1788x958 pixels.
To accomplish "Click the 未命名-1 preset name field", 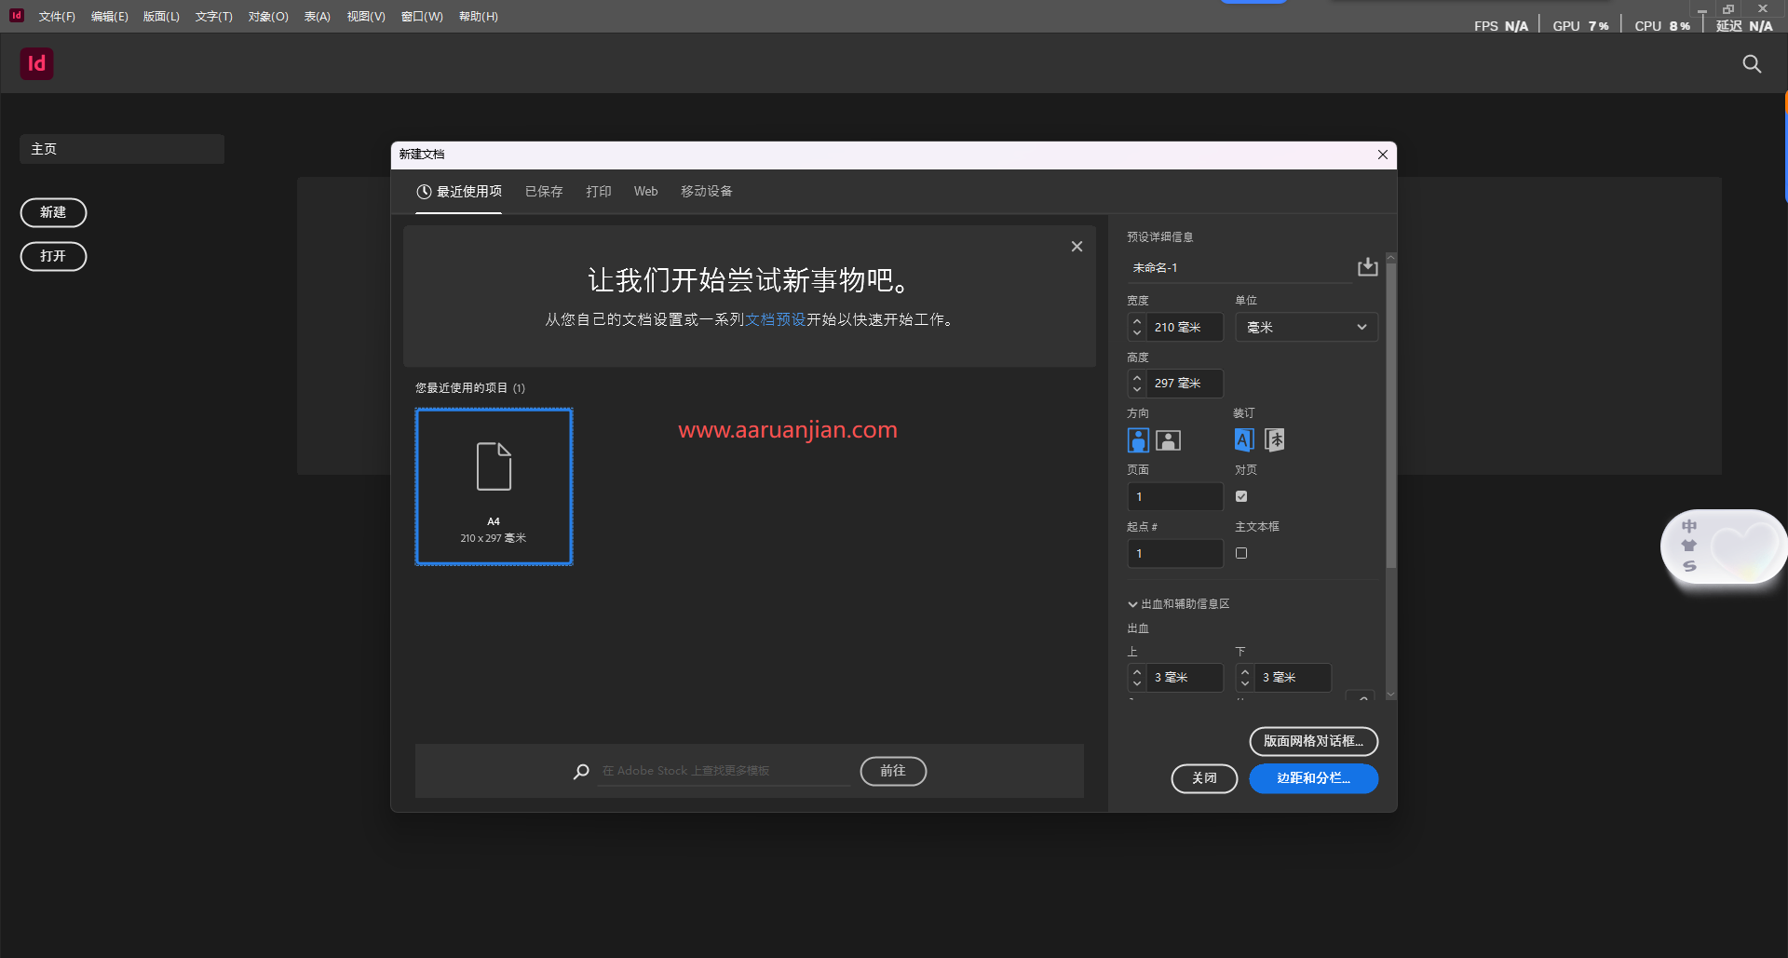I will 1211,267.
